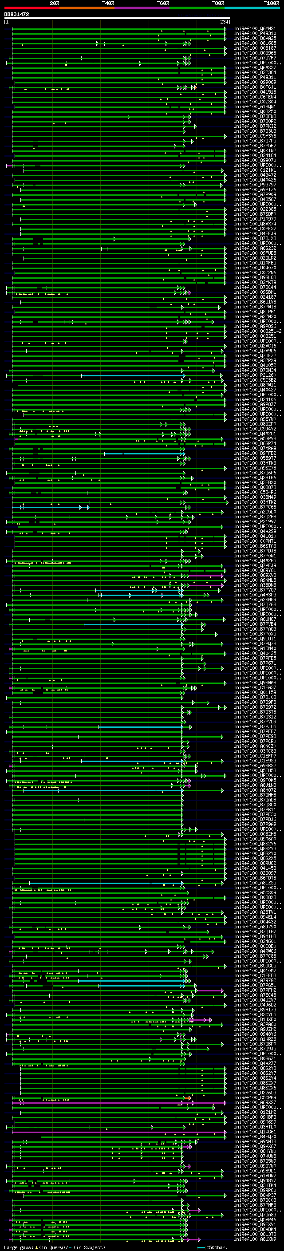
Task: Open the UniRef100_P49310 hit label
Action: point(254,34)
